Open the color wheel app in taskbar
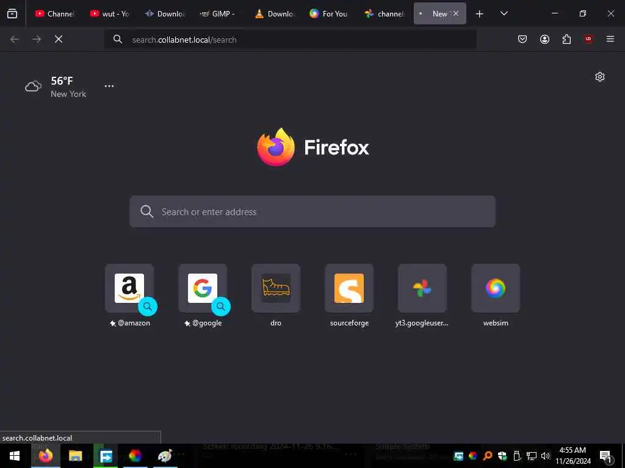This screenshot has height=468, width=625. [135, 456]
